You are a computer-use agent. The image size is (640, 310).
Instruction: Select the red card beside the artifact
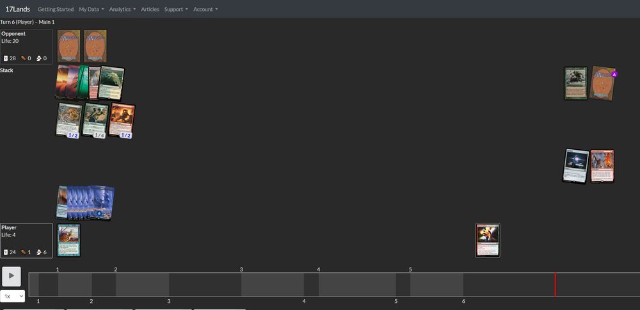click(x=602, y=166)
